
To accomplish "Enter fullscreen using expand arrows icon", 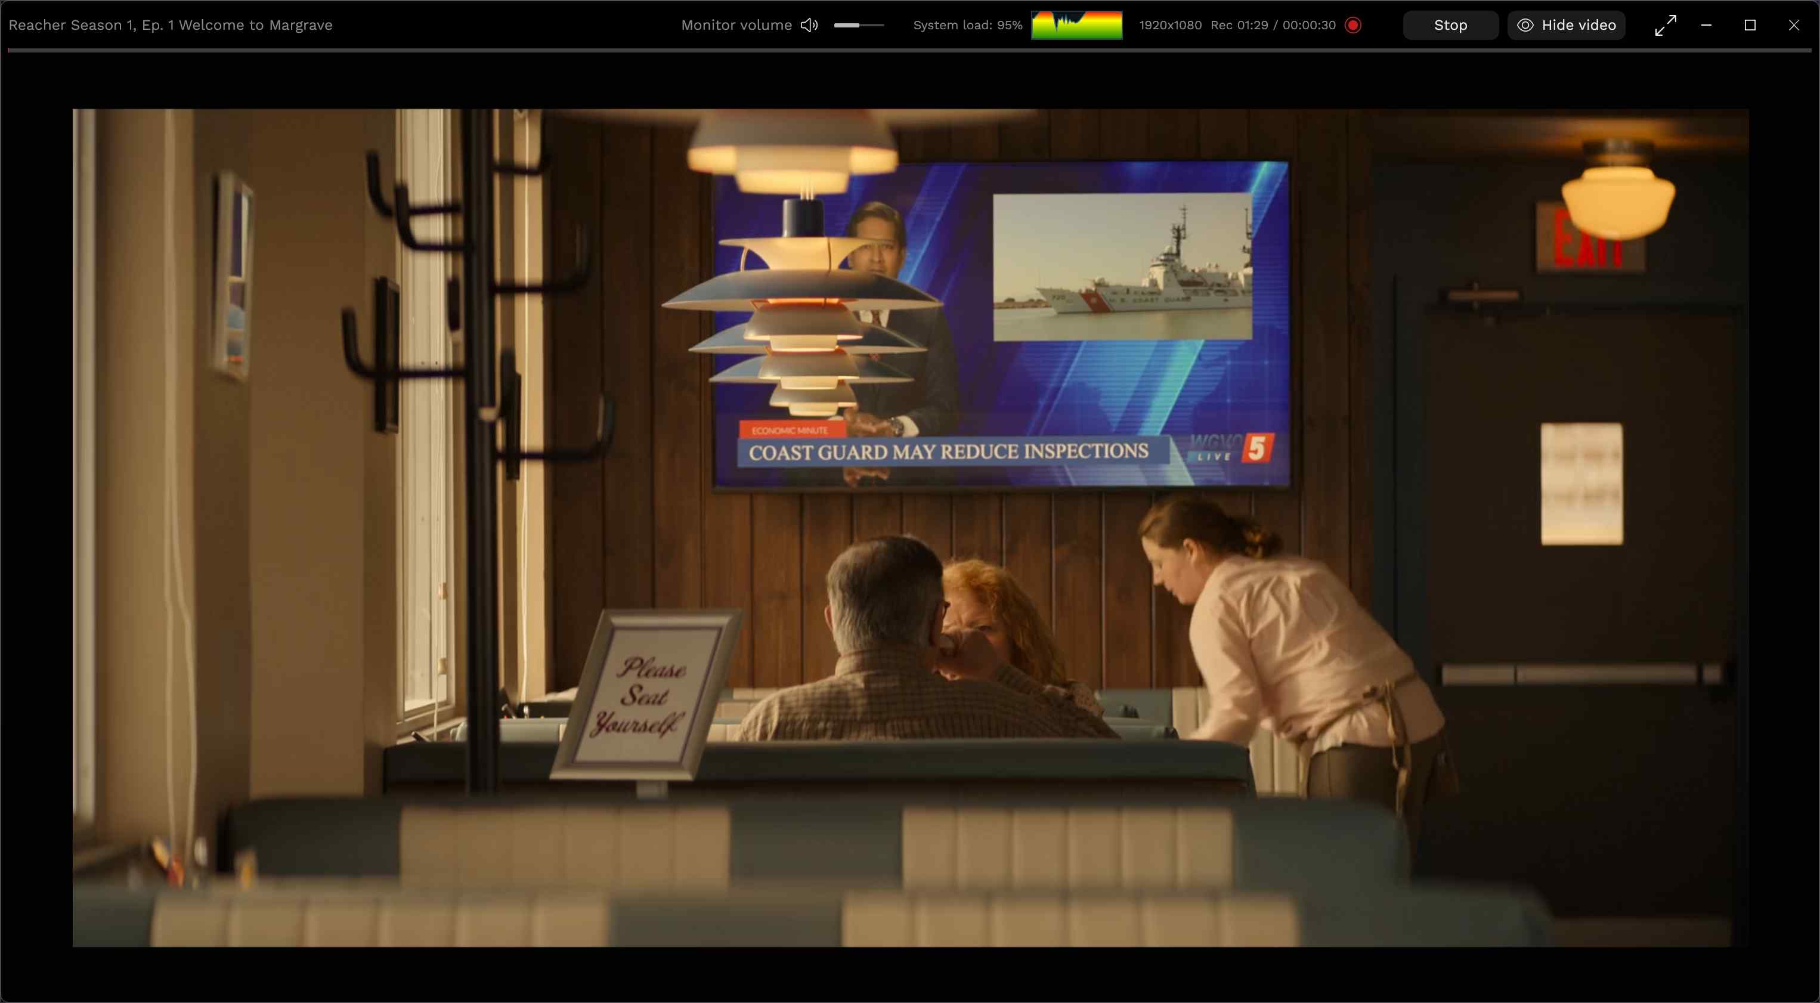I will click(1666, 24).
